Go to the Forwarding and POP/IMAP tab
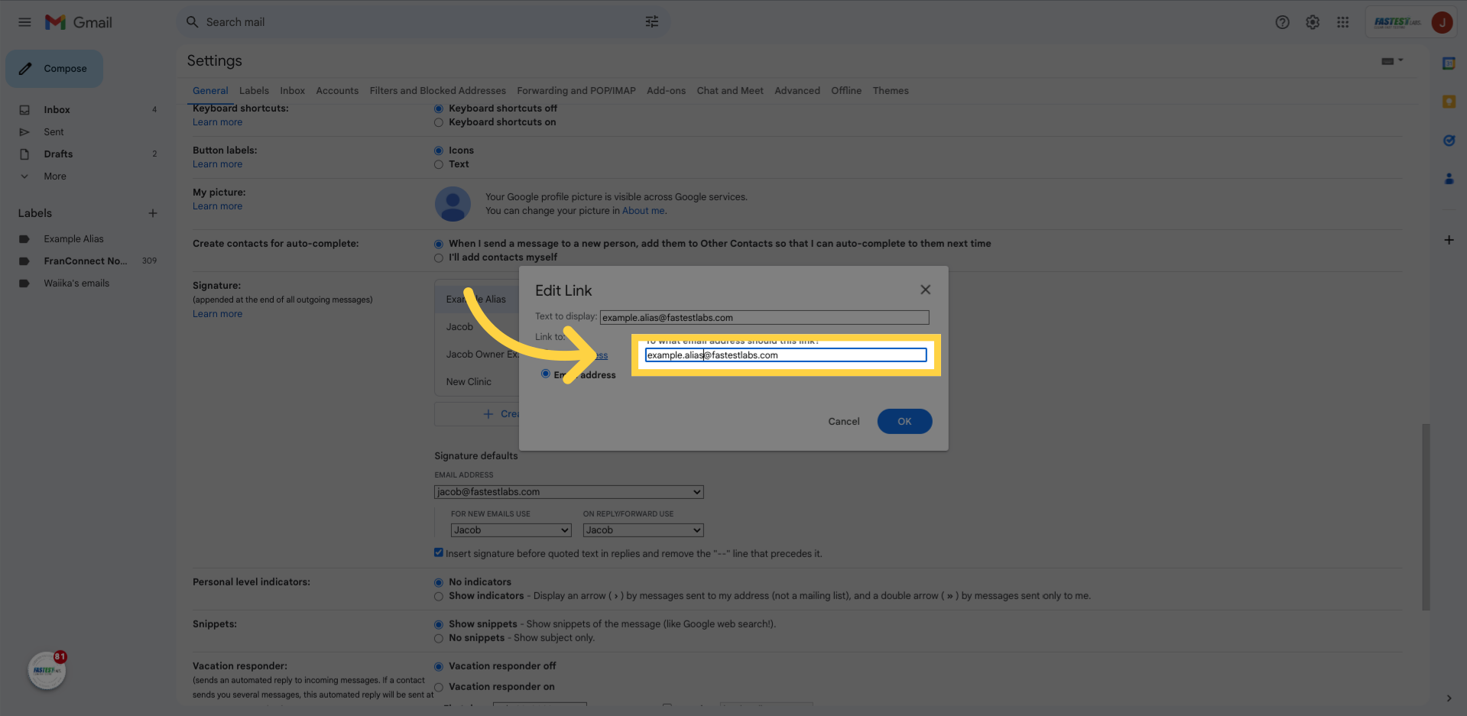 (576, 90)
